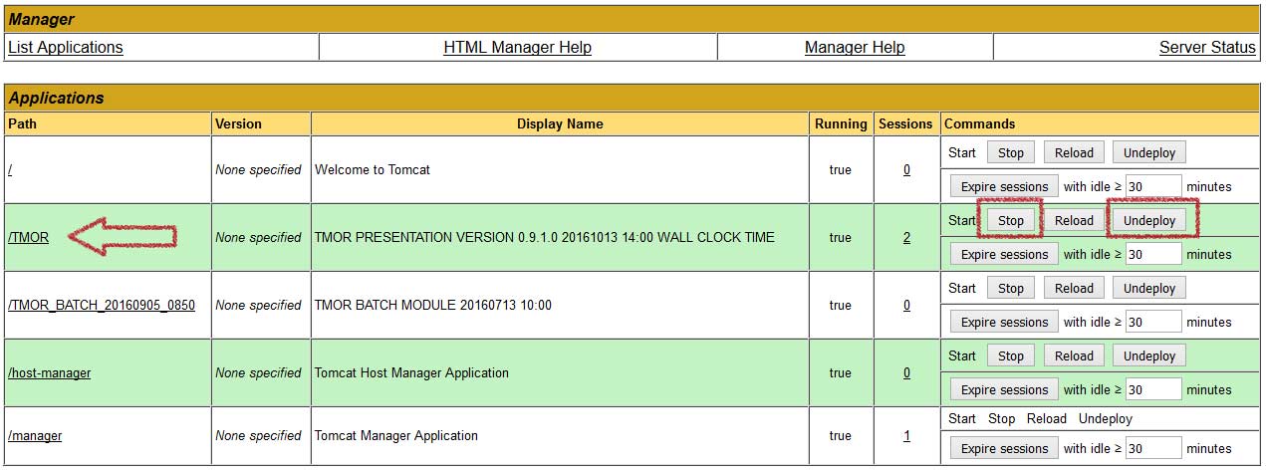Open the /manager path link
The image size is (1266, 472).
tap(35, 435)
